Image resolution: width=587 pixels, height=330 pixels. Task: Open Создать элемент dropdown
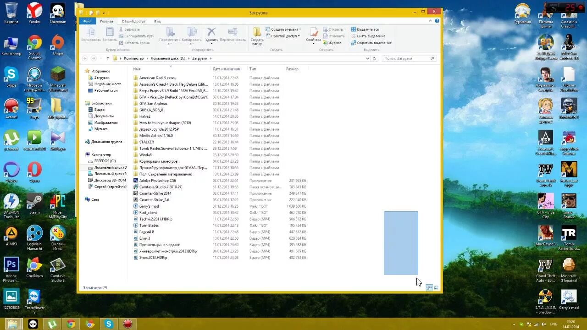pos(282,29)
